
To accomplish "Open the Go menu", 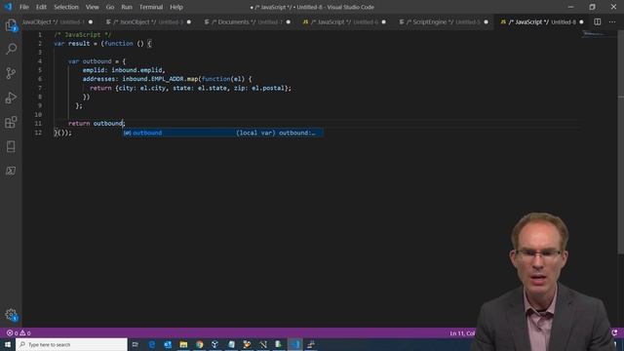I will (x=110, y=7).
